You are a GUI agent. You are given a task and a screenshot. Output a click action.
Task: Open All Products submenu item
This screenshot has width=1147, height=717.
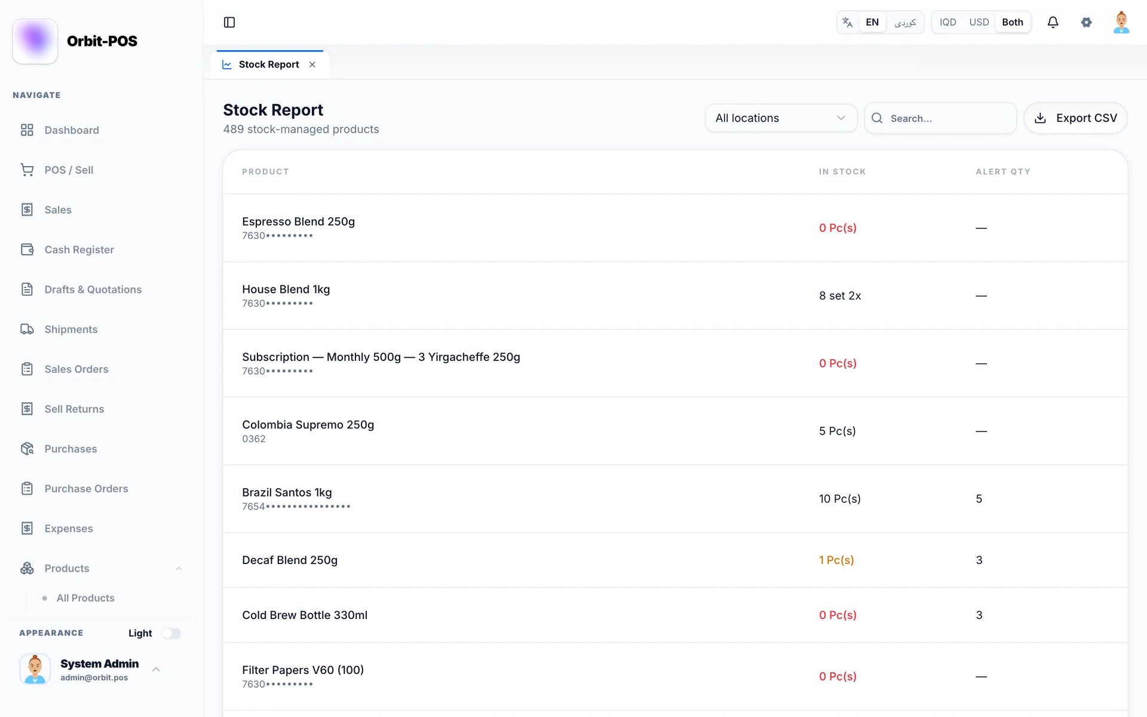pyautogui.click(x=85, y=598)
